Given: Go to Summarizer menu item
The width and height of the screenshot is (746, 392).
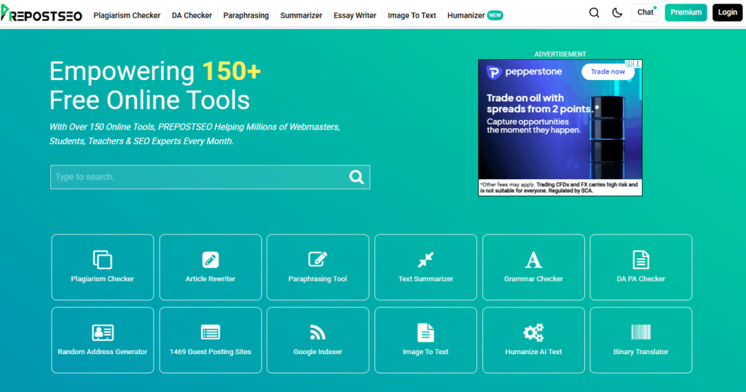Looking at the screenshot, I should [301, 15].
